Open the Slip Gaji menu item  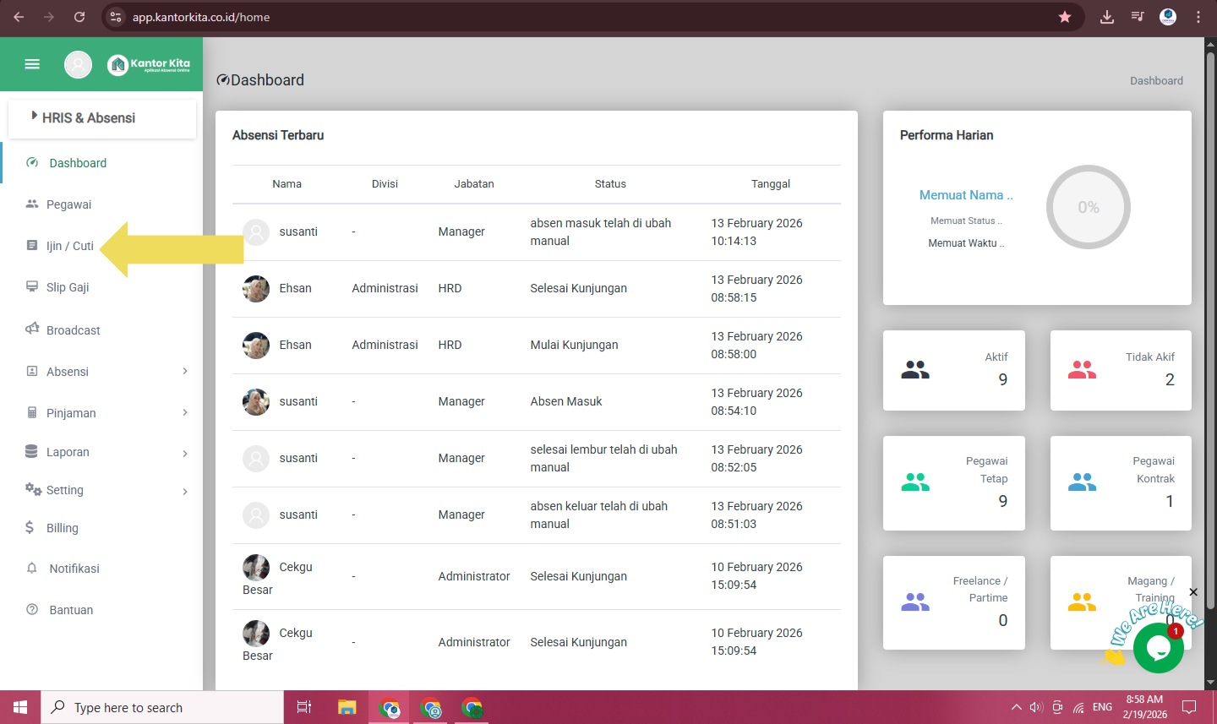[x=68, y=287]
